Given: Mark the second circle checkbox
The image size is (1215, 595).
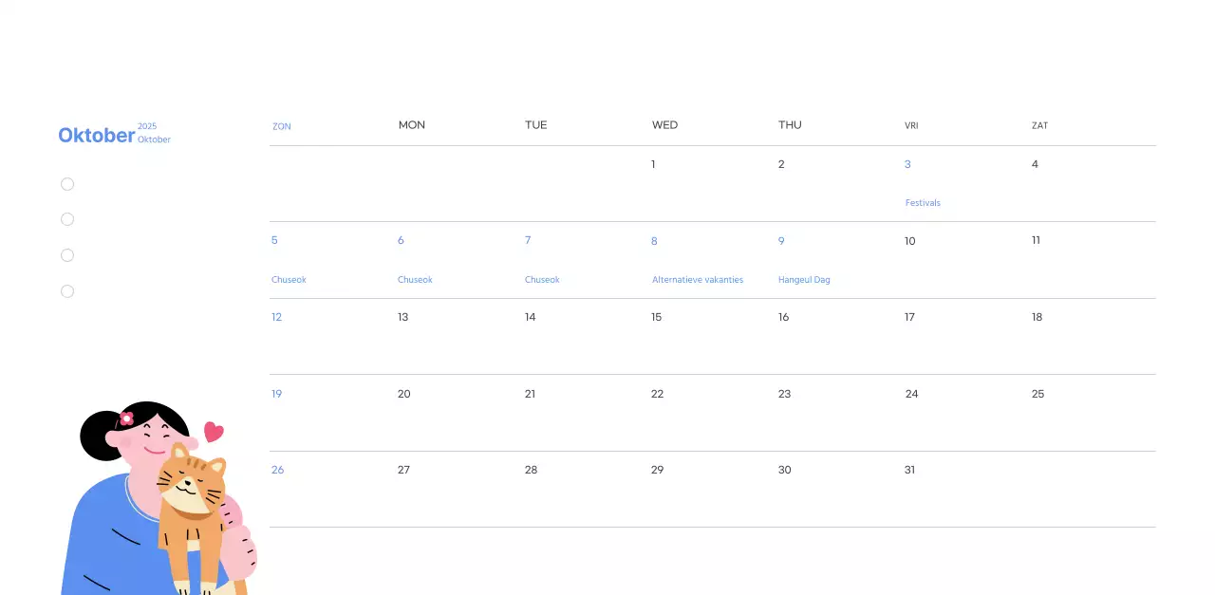Looking at the screenshot, I should coord(67,219).
